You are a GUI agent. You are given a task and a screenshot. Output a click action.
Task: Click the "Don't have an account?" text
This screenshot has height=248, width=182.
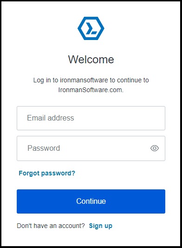51,226
